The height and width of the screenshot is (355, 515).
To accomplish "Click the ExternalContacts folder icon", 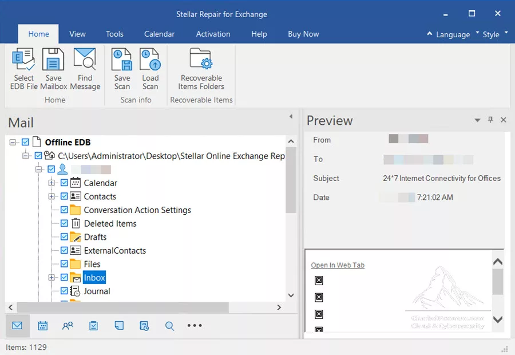I will pos(76,250).
